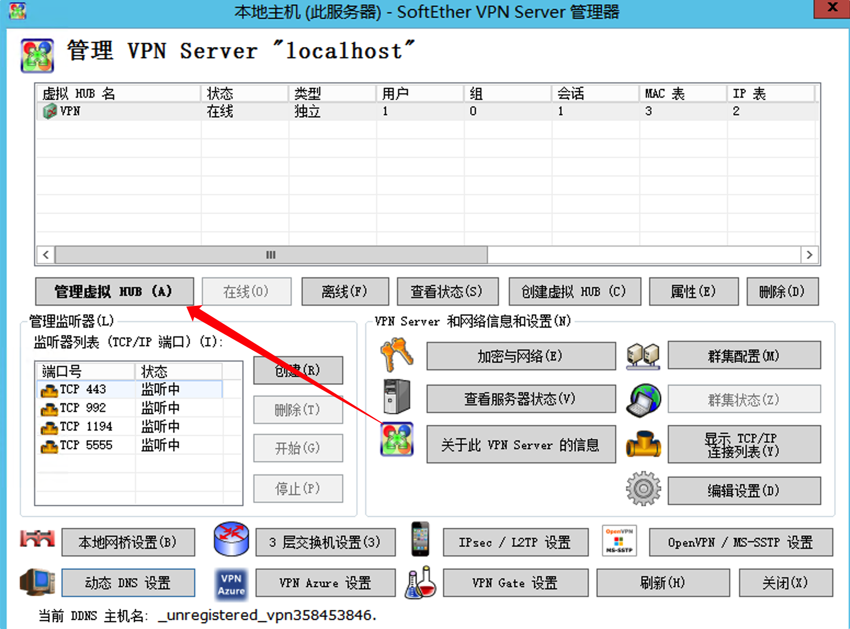
Task: Click the server tower icon next to 查看服务器状态
Action: (396, 396)
